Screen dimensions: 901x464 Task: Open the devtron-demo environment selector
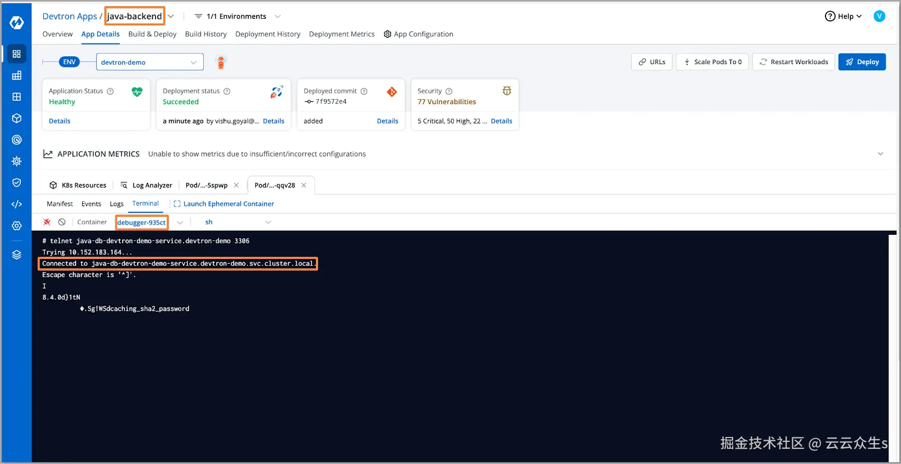click(150, 62)
